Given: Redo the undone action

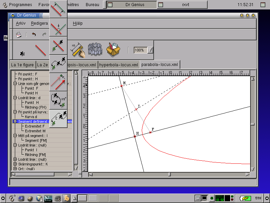Looking at the screenshot, I should [45, 35].
